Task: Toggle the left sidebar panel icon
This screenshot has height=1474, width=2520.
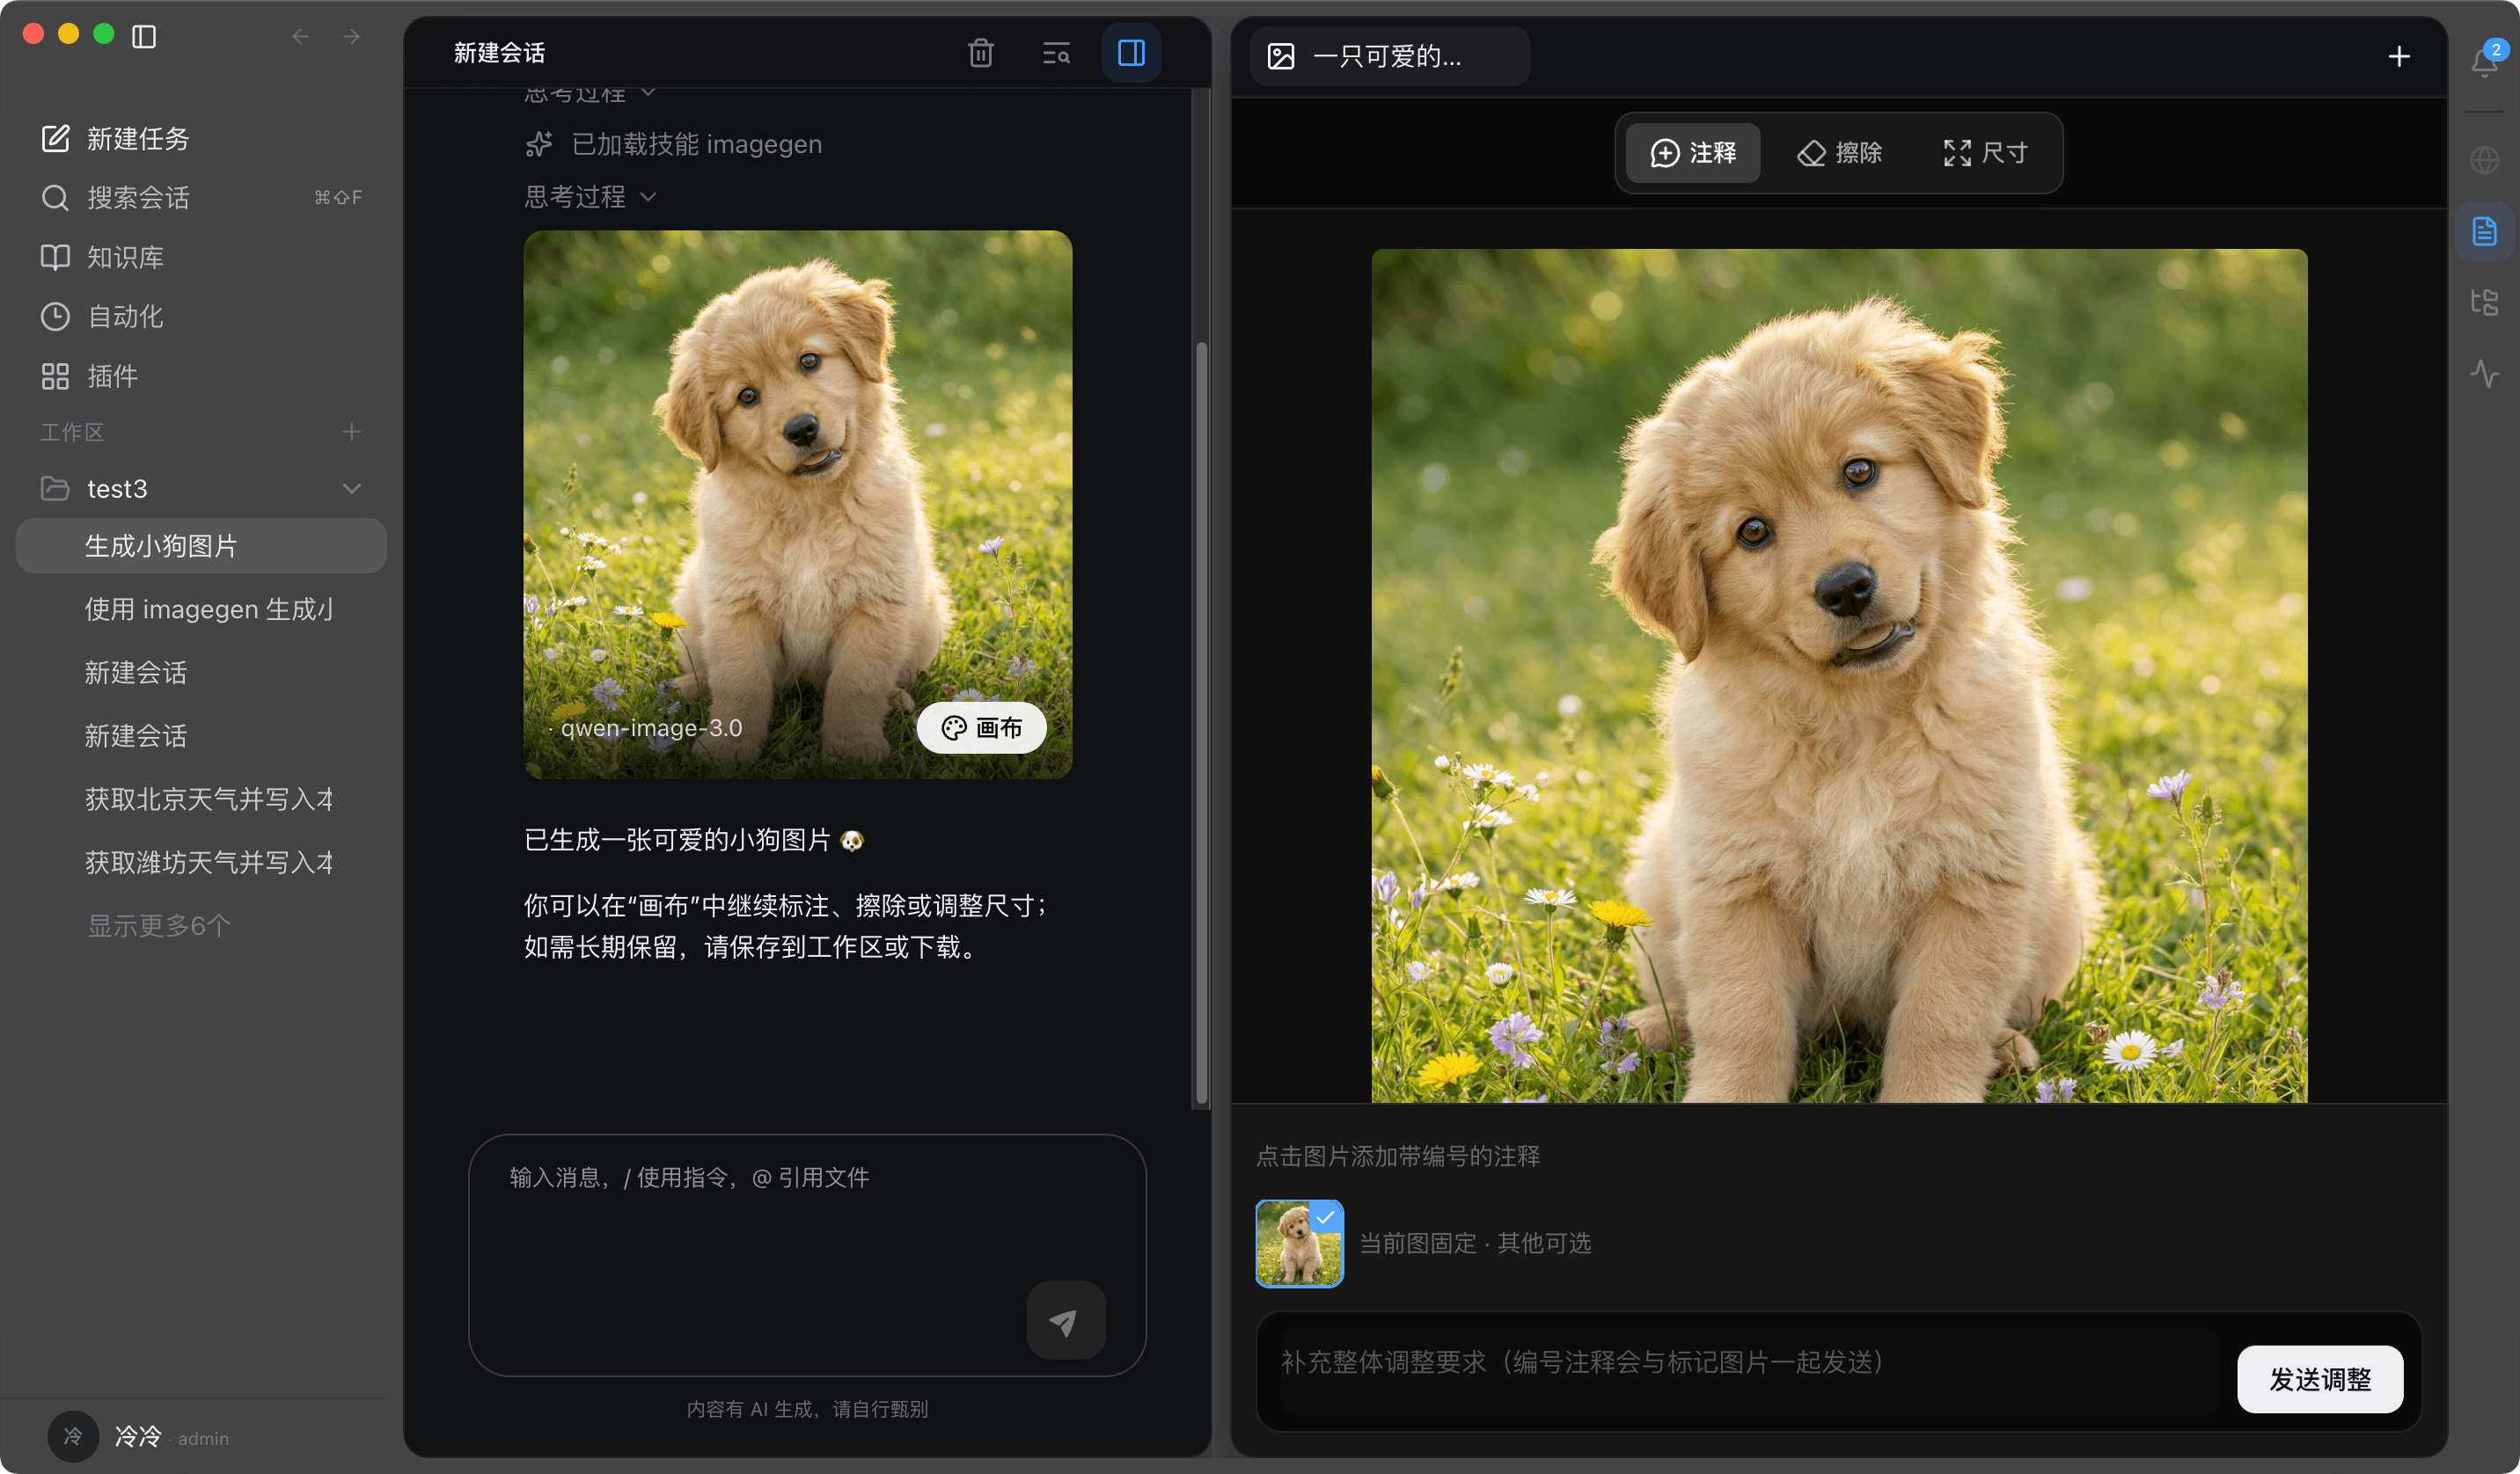Action: (144, 37)
